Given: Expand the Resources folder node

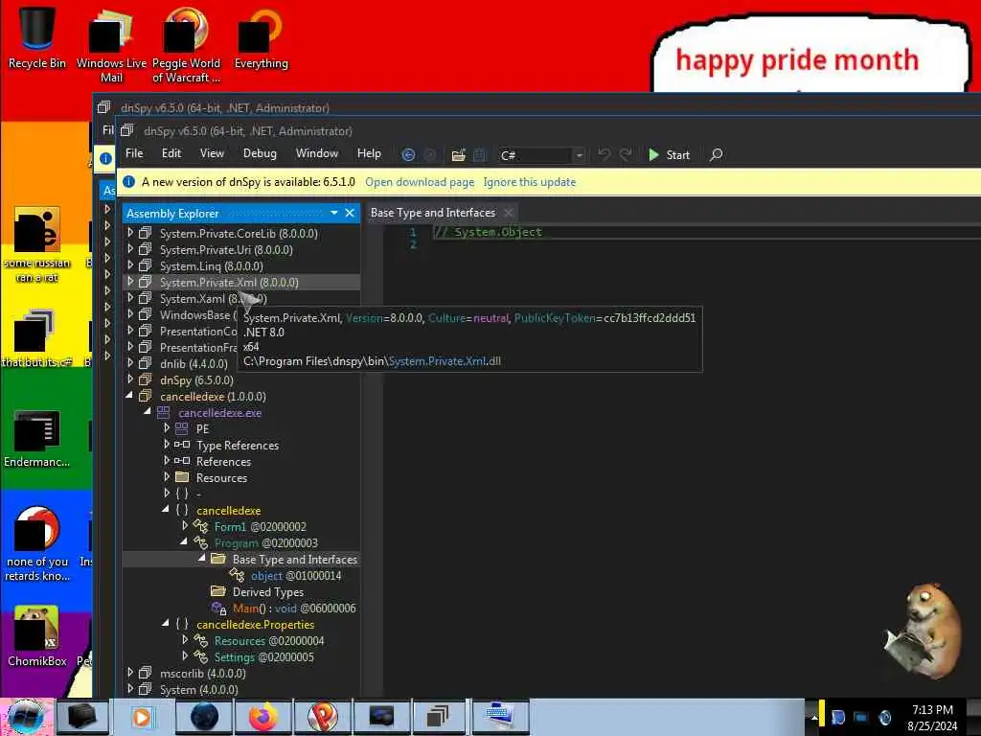Looking at the screenshot, I should click(x=167, y=477).
